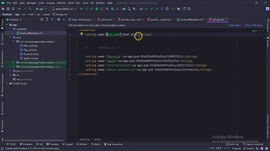Open the Logcat tool window
The image size is (270, 151).
tap(67, 144)
